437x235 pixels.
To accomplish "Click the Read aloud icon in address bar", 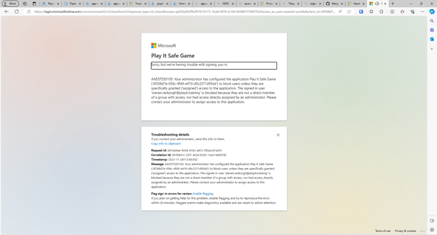I will point(341,12).
